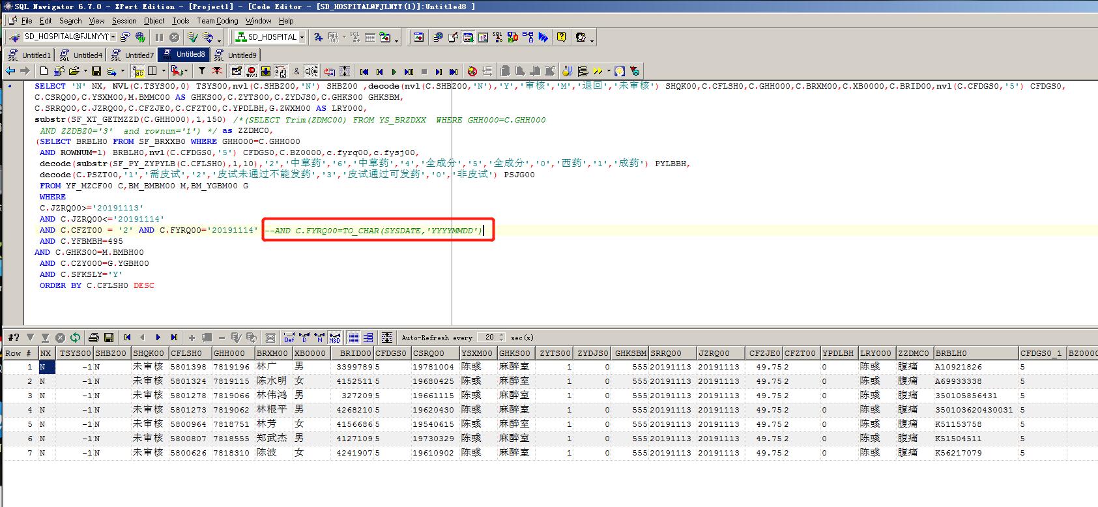Click the Save file icon in editor toolbar
Screen dimensions: 1098x507
click(96, 71)
